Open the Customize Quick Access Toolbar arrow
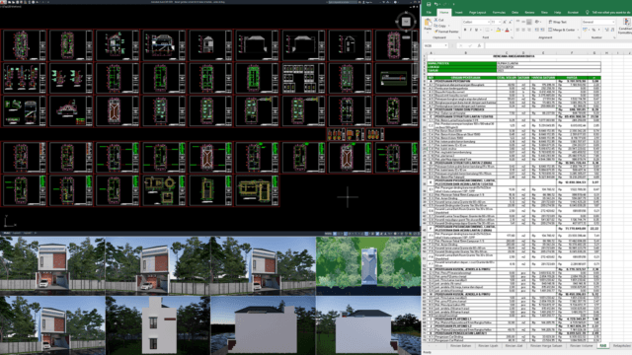This screenshot has width=632, height=355. tap(454, 4)
